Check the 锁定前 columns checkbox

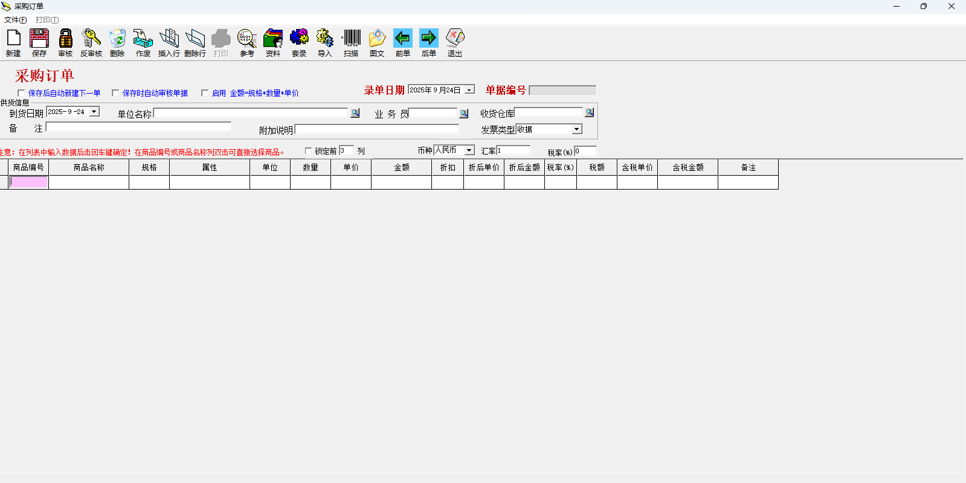pos(308,151)
